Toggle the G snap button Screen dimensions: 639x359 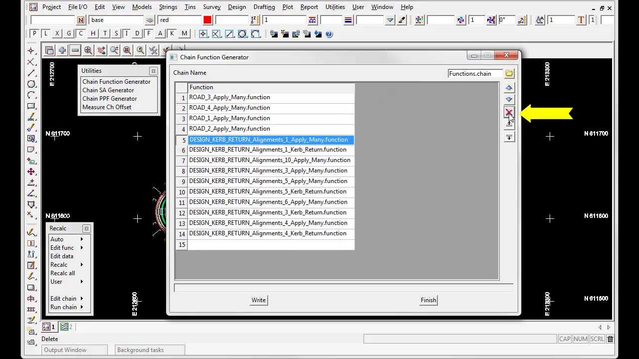(69, 33)
